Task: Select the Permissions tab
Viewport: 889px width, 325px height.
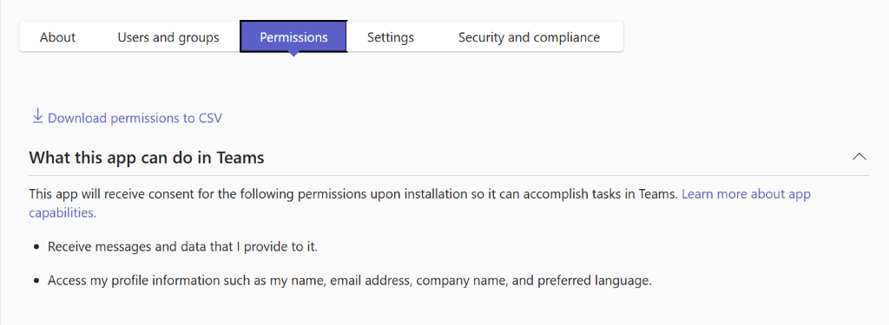Action: click(293, 36)
